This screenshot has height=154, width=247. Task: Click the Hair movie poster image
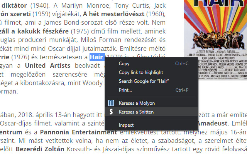pos(215,40)
